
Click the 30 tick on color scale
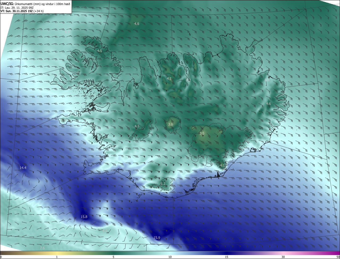(x=283, y=257)
